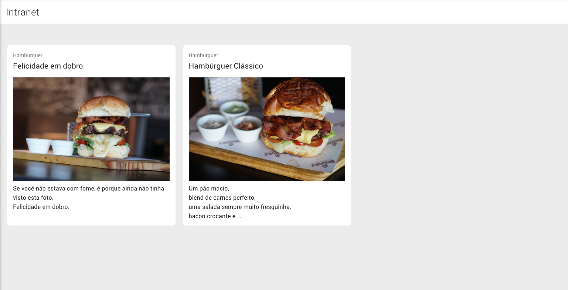This screenshot has height=290, width=568.
Task: Click the line 'blend de carnes perfeito,'
Action: click(x=222, y=198)
